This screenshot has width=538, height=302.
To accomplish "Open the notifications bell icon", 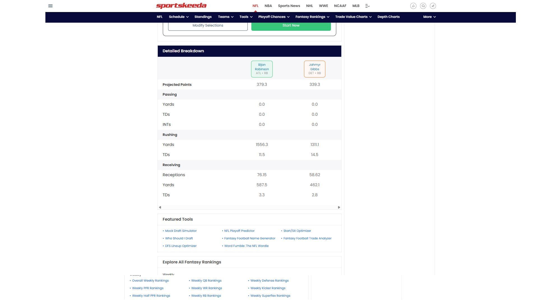I will coord(413,6).
